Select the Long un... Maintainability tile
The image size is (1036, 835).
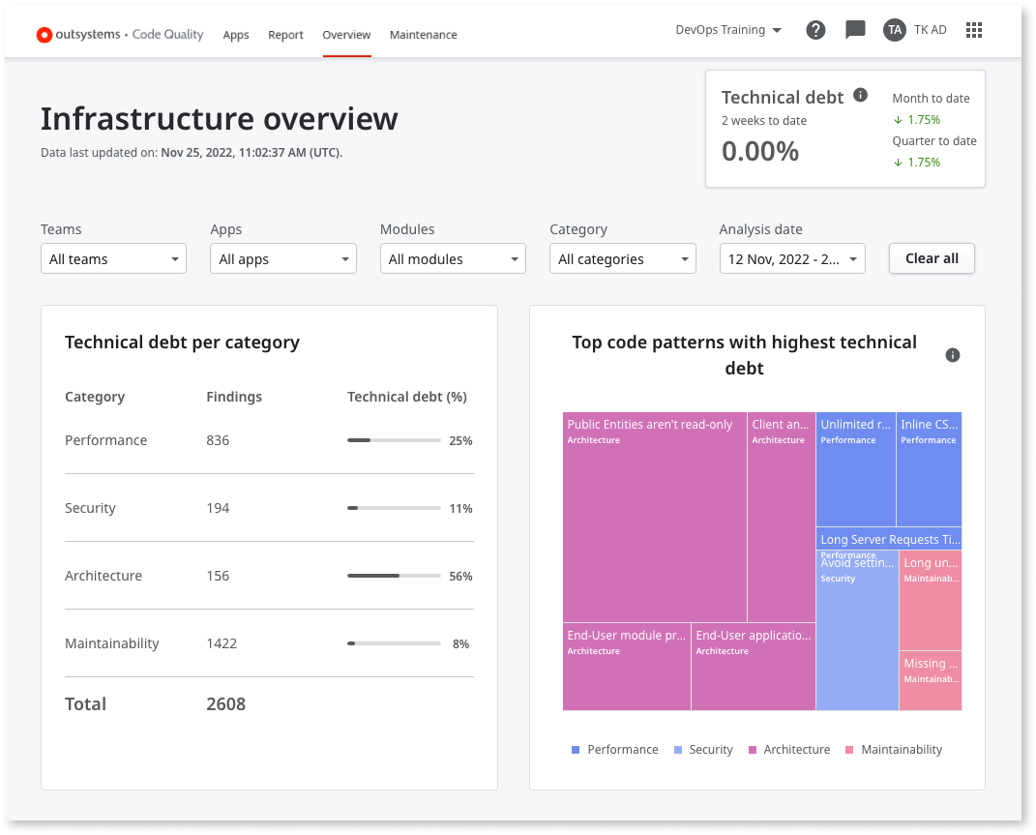pos(931,600)
